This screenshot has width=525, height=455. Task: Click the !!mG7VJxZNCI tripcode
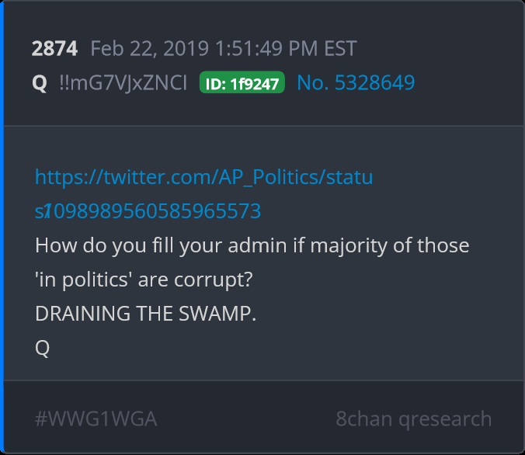(123, 82)
